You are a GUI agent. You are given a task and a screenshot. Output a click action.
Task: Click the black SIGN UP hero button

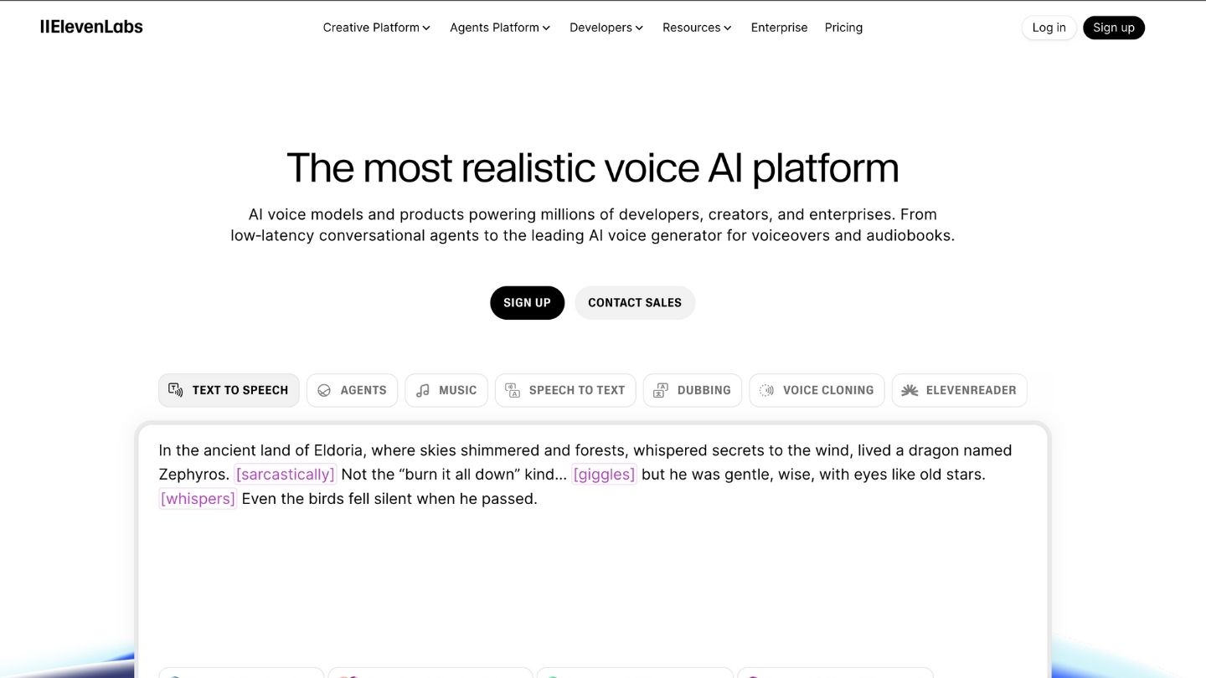tap(527, 303)
